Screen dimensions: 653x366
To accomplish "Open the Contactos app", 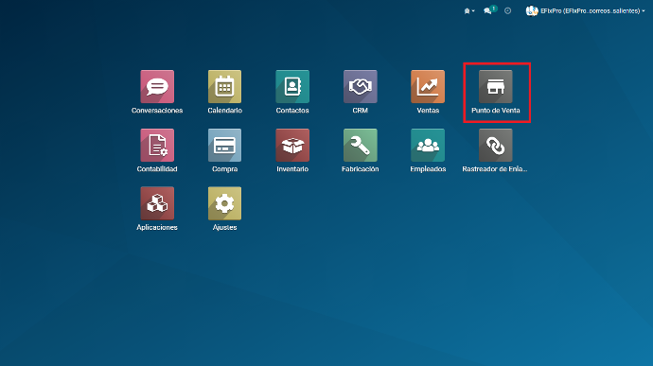I will tap(292, 87).
